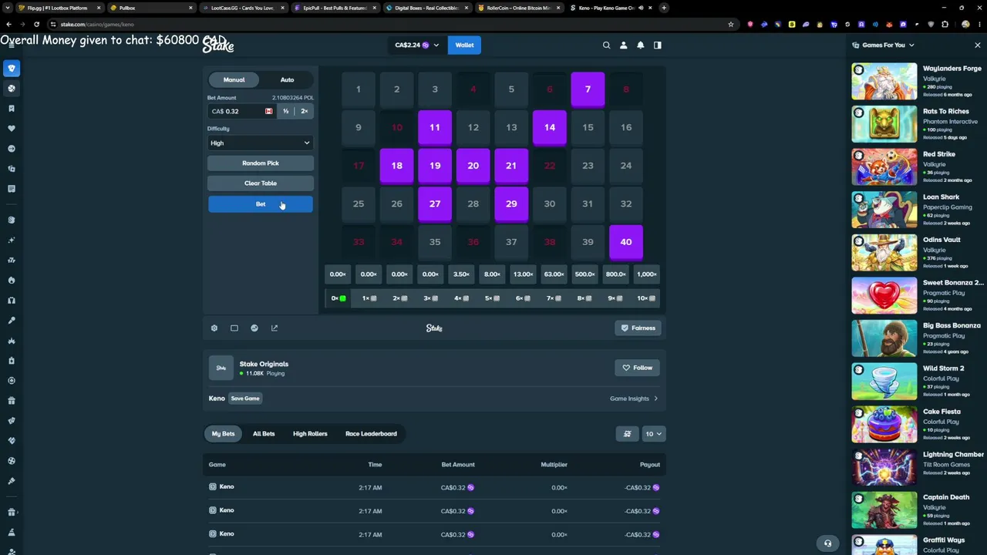Open the Fairness dialog
987x555 pixels.
coord(638,328)
